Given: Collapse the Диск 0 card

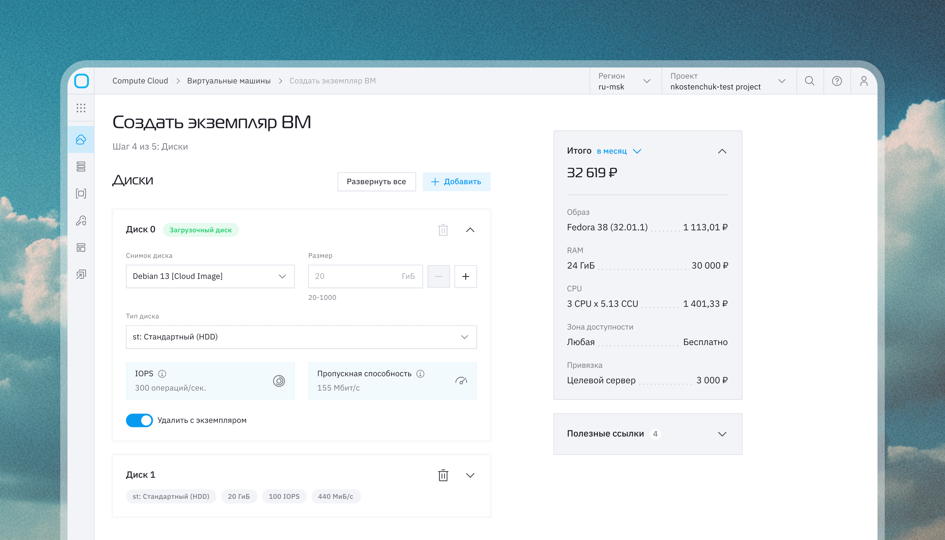Looking at the screenshot, I should pyautogui.click(x=470, y=230).
